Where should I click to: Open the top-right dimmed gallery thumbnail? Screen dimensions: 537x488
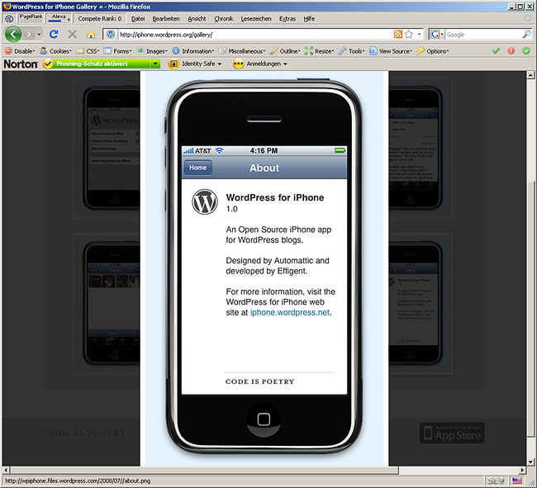(x=421, y=149)
